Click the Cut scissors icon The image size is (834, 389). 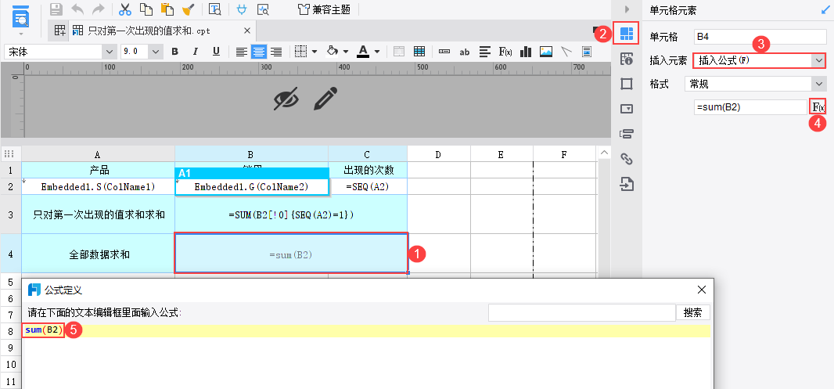tap(125, 9)
